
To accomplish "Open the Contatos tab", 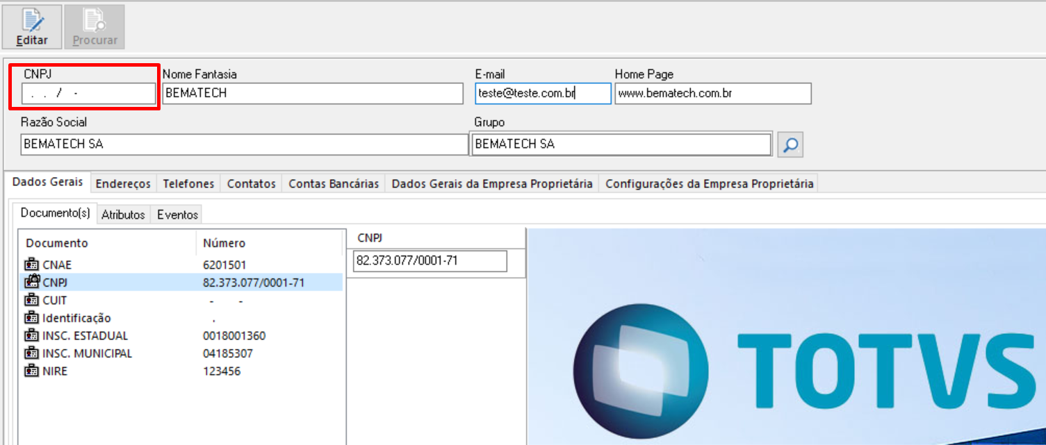I will [252, 184].
